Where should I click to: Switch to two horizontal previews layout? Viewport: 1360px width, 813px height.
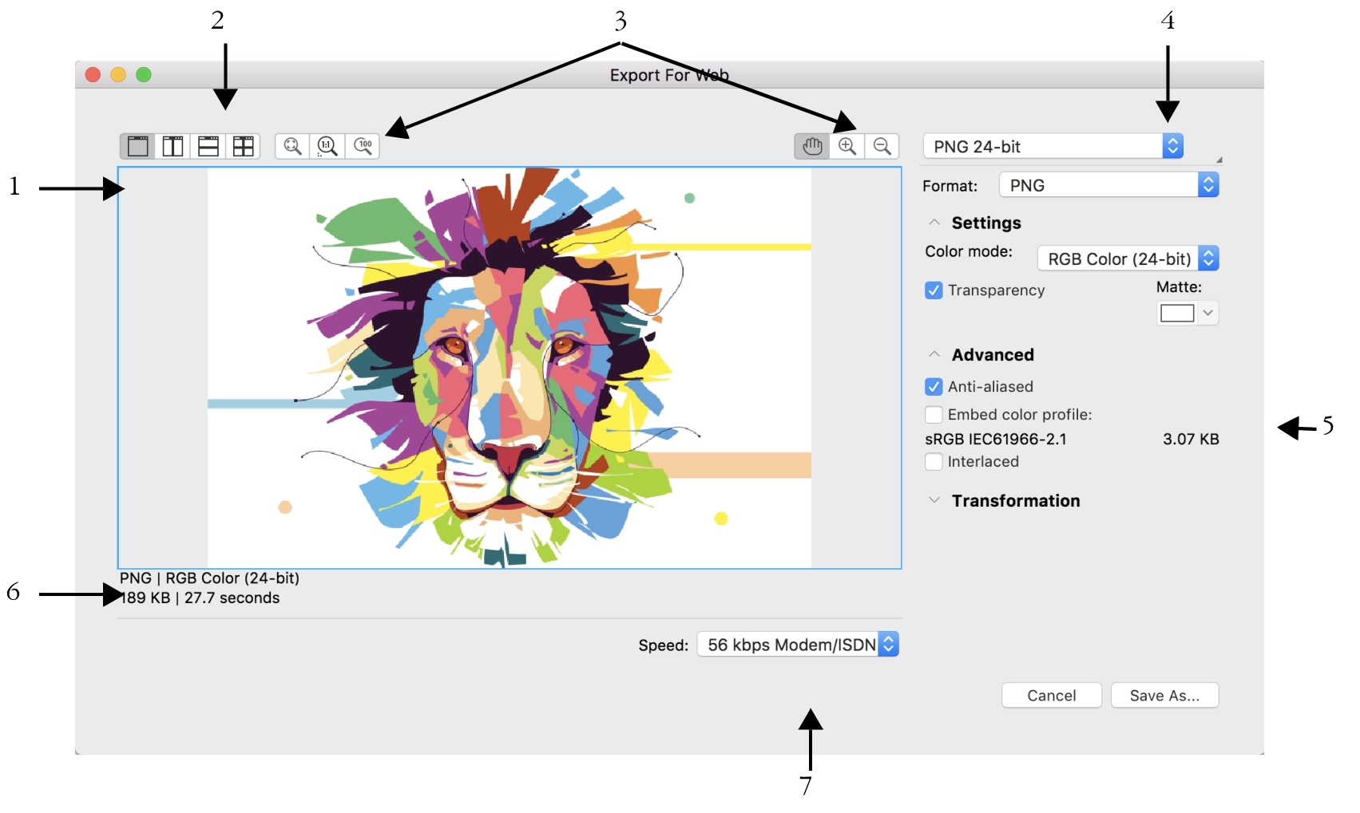[x=208, y=146]
